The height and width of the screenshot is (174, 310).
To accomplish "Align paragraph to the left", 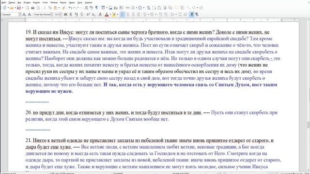I will 123,14.
